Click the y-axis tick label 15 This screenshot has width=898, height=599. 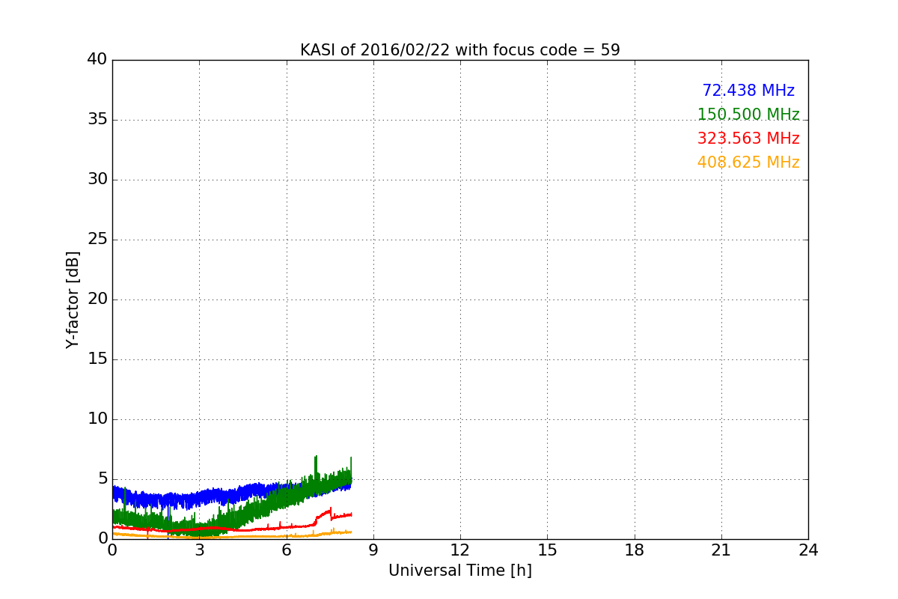97,359
